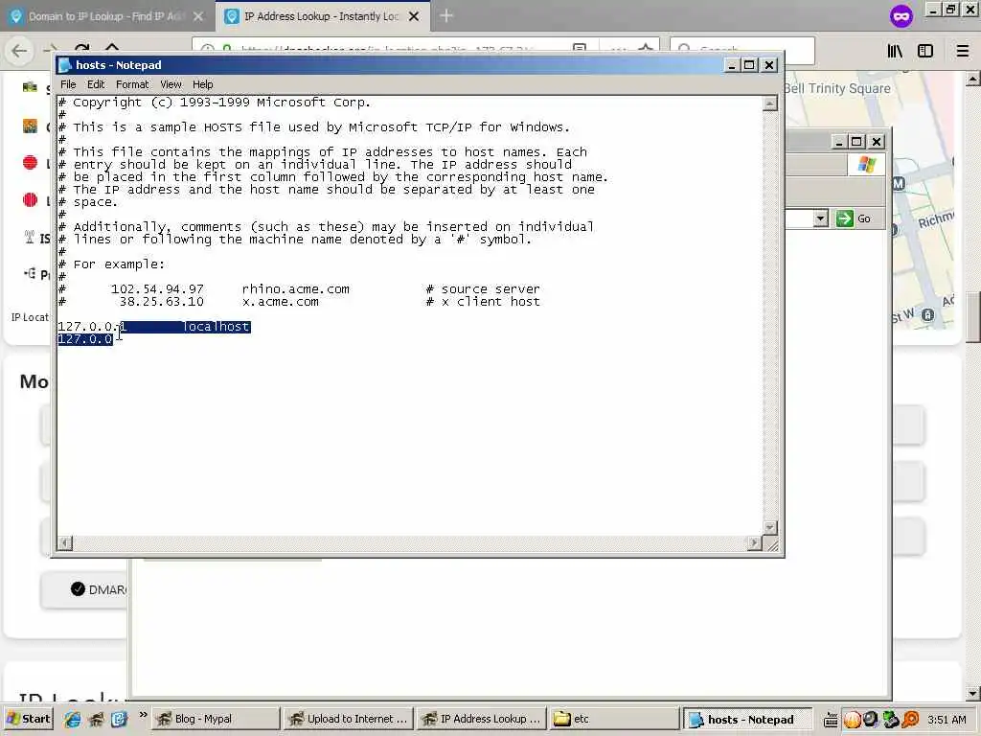Click browser page scrollbar down arrow
Screen dimensions: 981x736
(x=972, y=693)
